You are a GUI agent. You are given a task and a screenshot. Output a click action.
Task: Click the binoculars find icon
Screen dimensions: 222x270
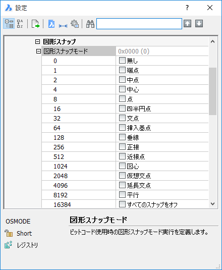90,24
